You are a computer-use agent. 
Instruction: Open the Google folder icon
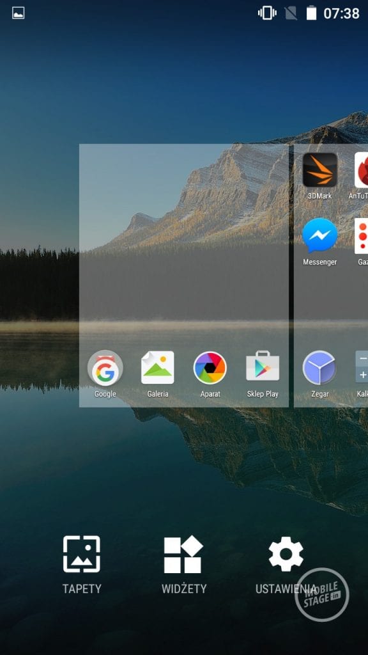(x=105, y=368)
